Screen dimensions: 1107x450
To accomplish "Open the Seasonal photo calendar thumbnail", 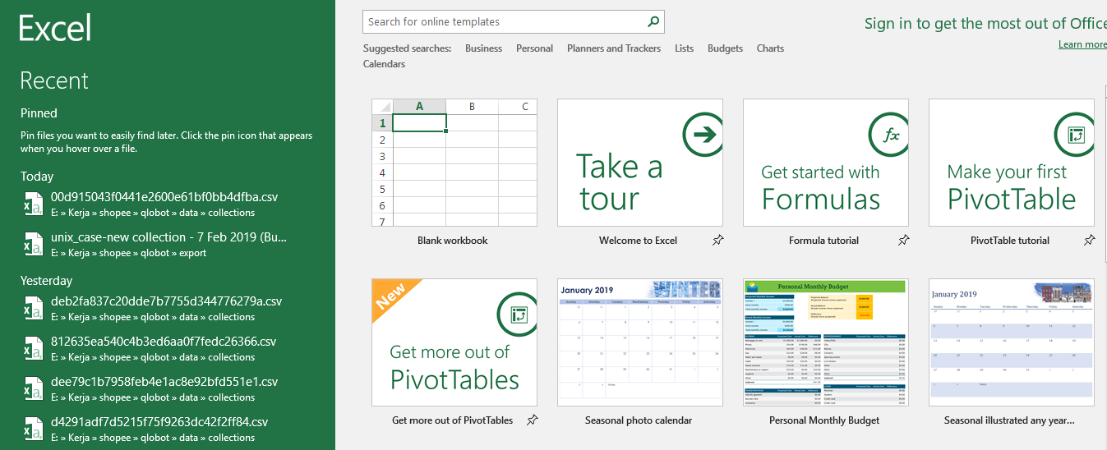I will click(x=640, y=342).
